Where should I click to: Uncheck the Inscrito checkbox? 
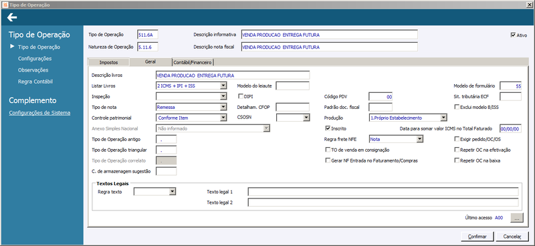pyautogui.click(x=328, y=128)
